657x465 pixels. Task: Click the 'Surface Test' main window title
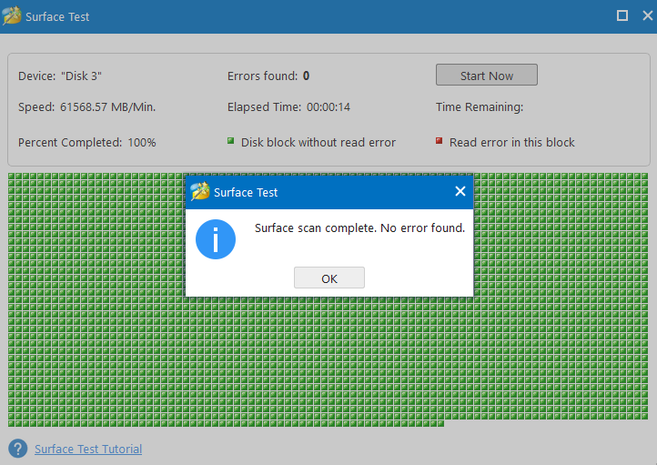coord(57,16)
